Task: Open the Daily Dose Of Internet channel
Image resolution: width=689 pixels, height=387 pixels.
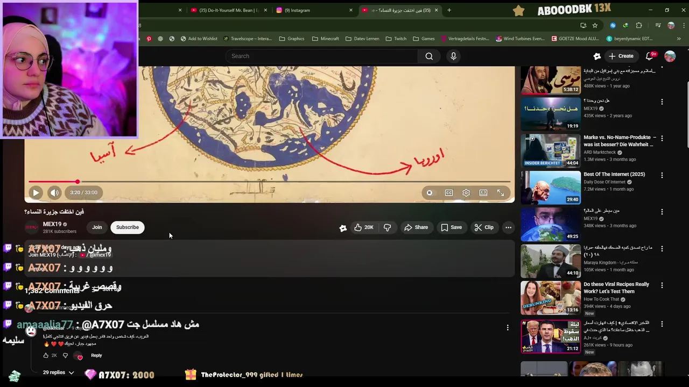Action: coord(604,182)
